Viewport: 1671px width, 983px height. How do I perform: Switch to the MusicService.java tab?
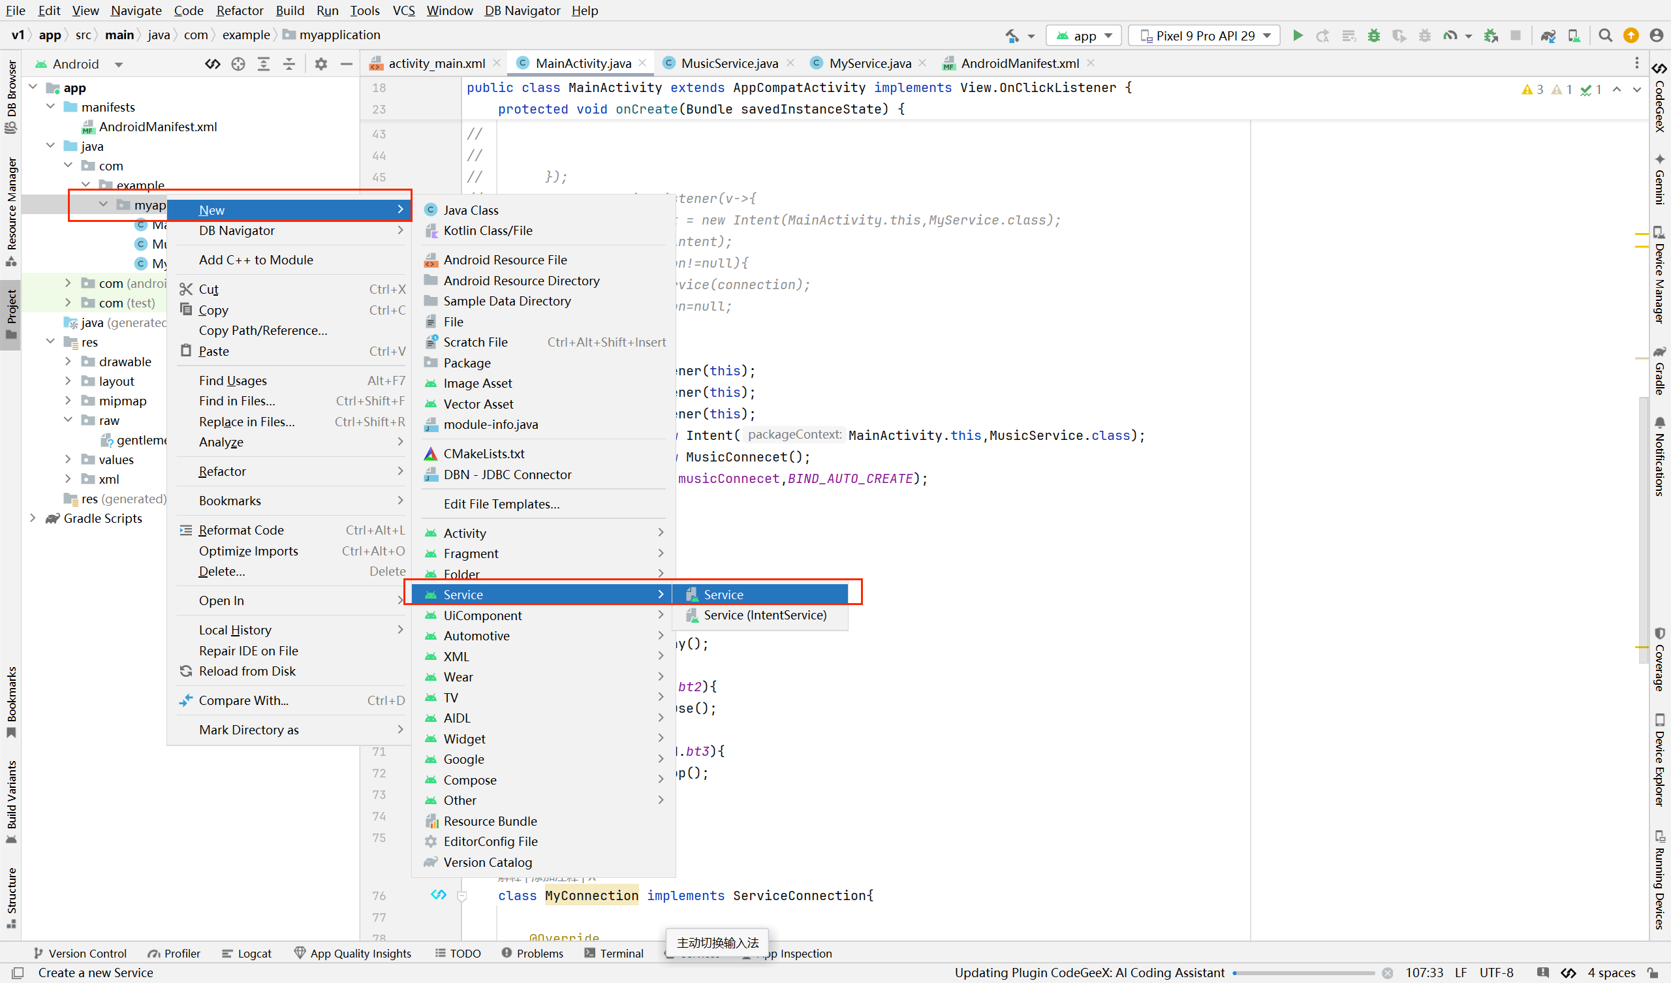[728, 64]
